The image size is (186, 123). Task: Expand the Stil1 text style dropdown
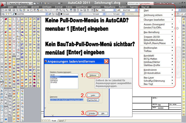(x=114, y=10)
